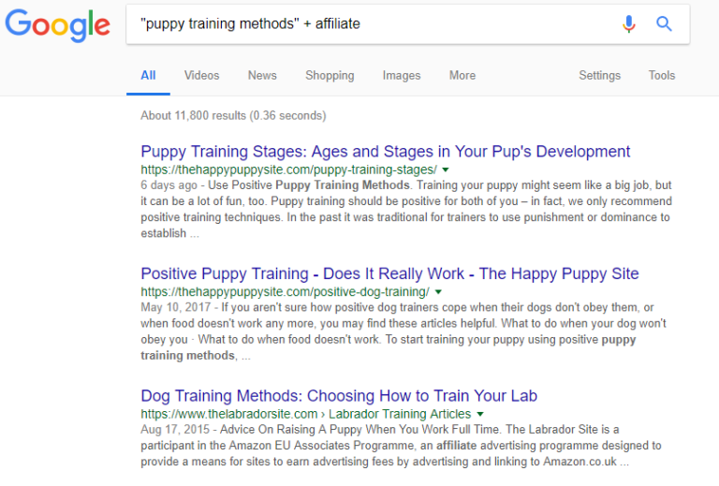The width and height of the screenshot is (719, 486).
Task: Click 'About 11,800 results' stats text
Action: click(x=233, y=115)
